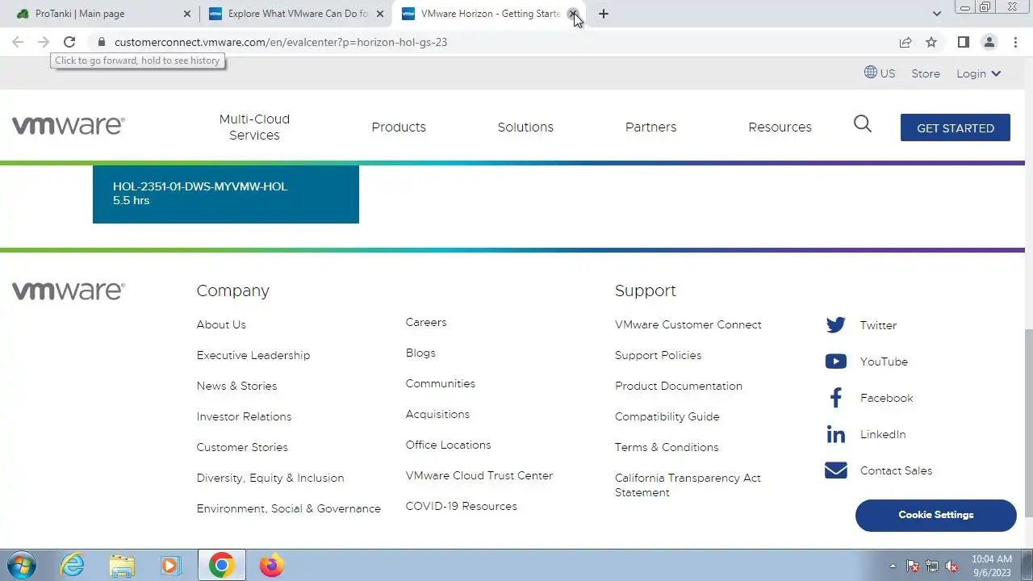Click the search magnifier icon

[863, 123]
